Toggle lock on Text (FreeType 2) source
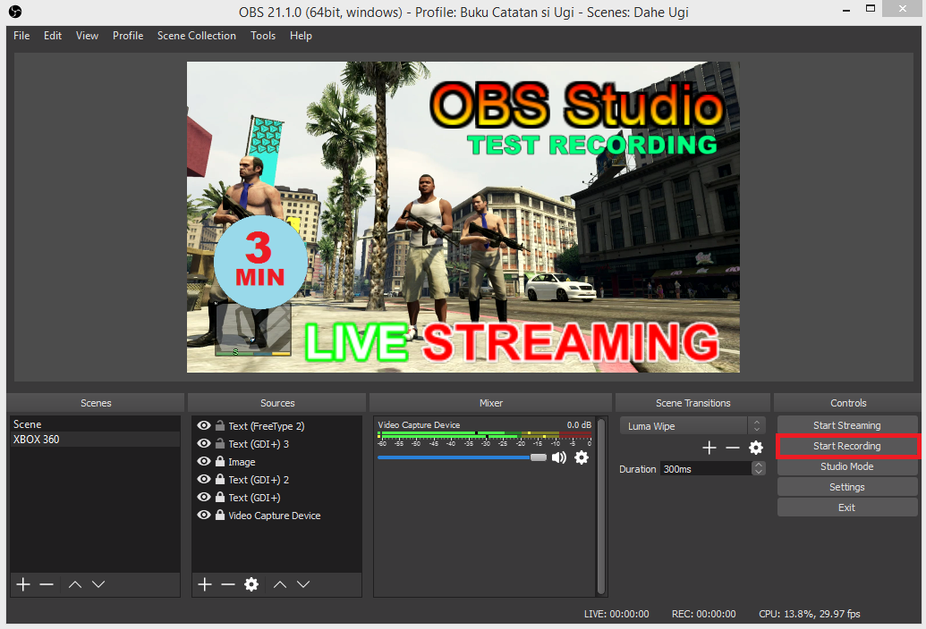926x629 pixels. 220,425
